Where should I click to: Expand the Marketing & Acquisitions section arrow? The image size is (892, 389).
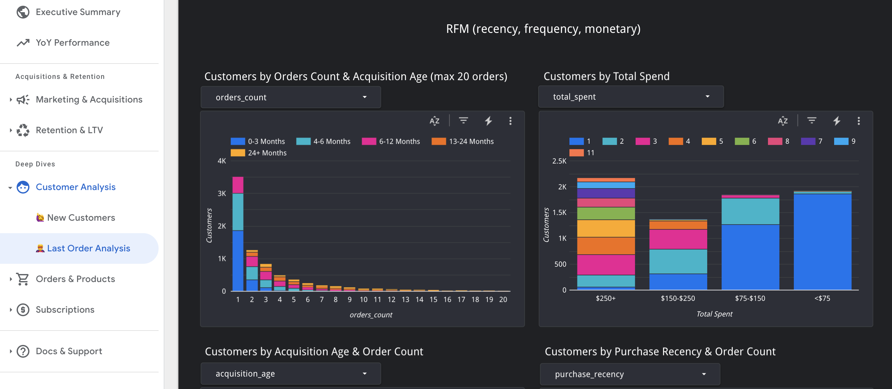(11, 100)
